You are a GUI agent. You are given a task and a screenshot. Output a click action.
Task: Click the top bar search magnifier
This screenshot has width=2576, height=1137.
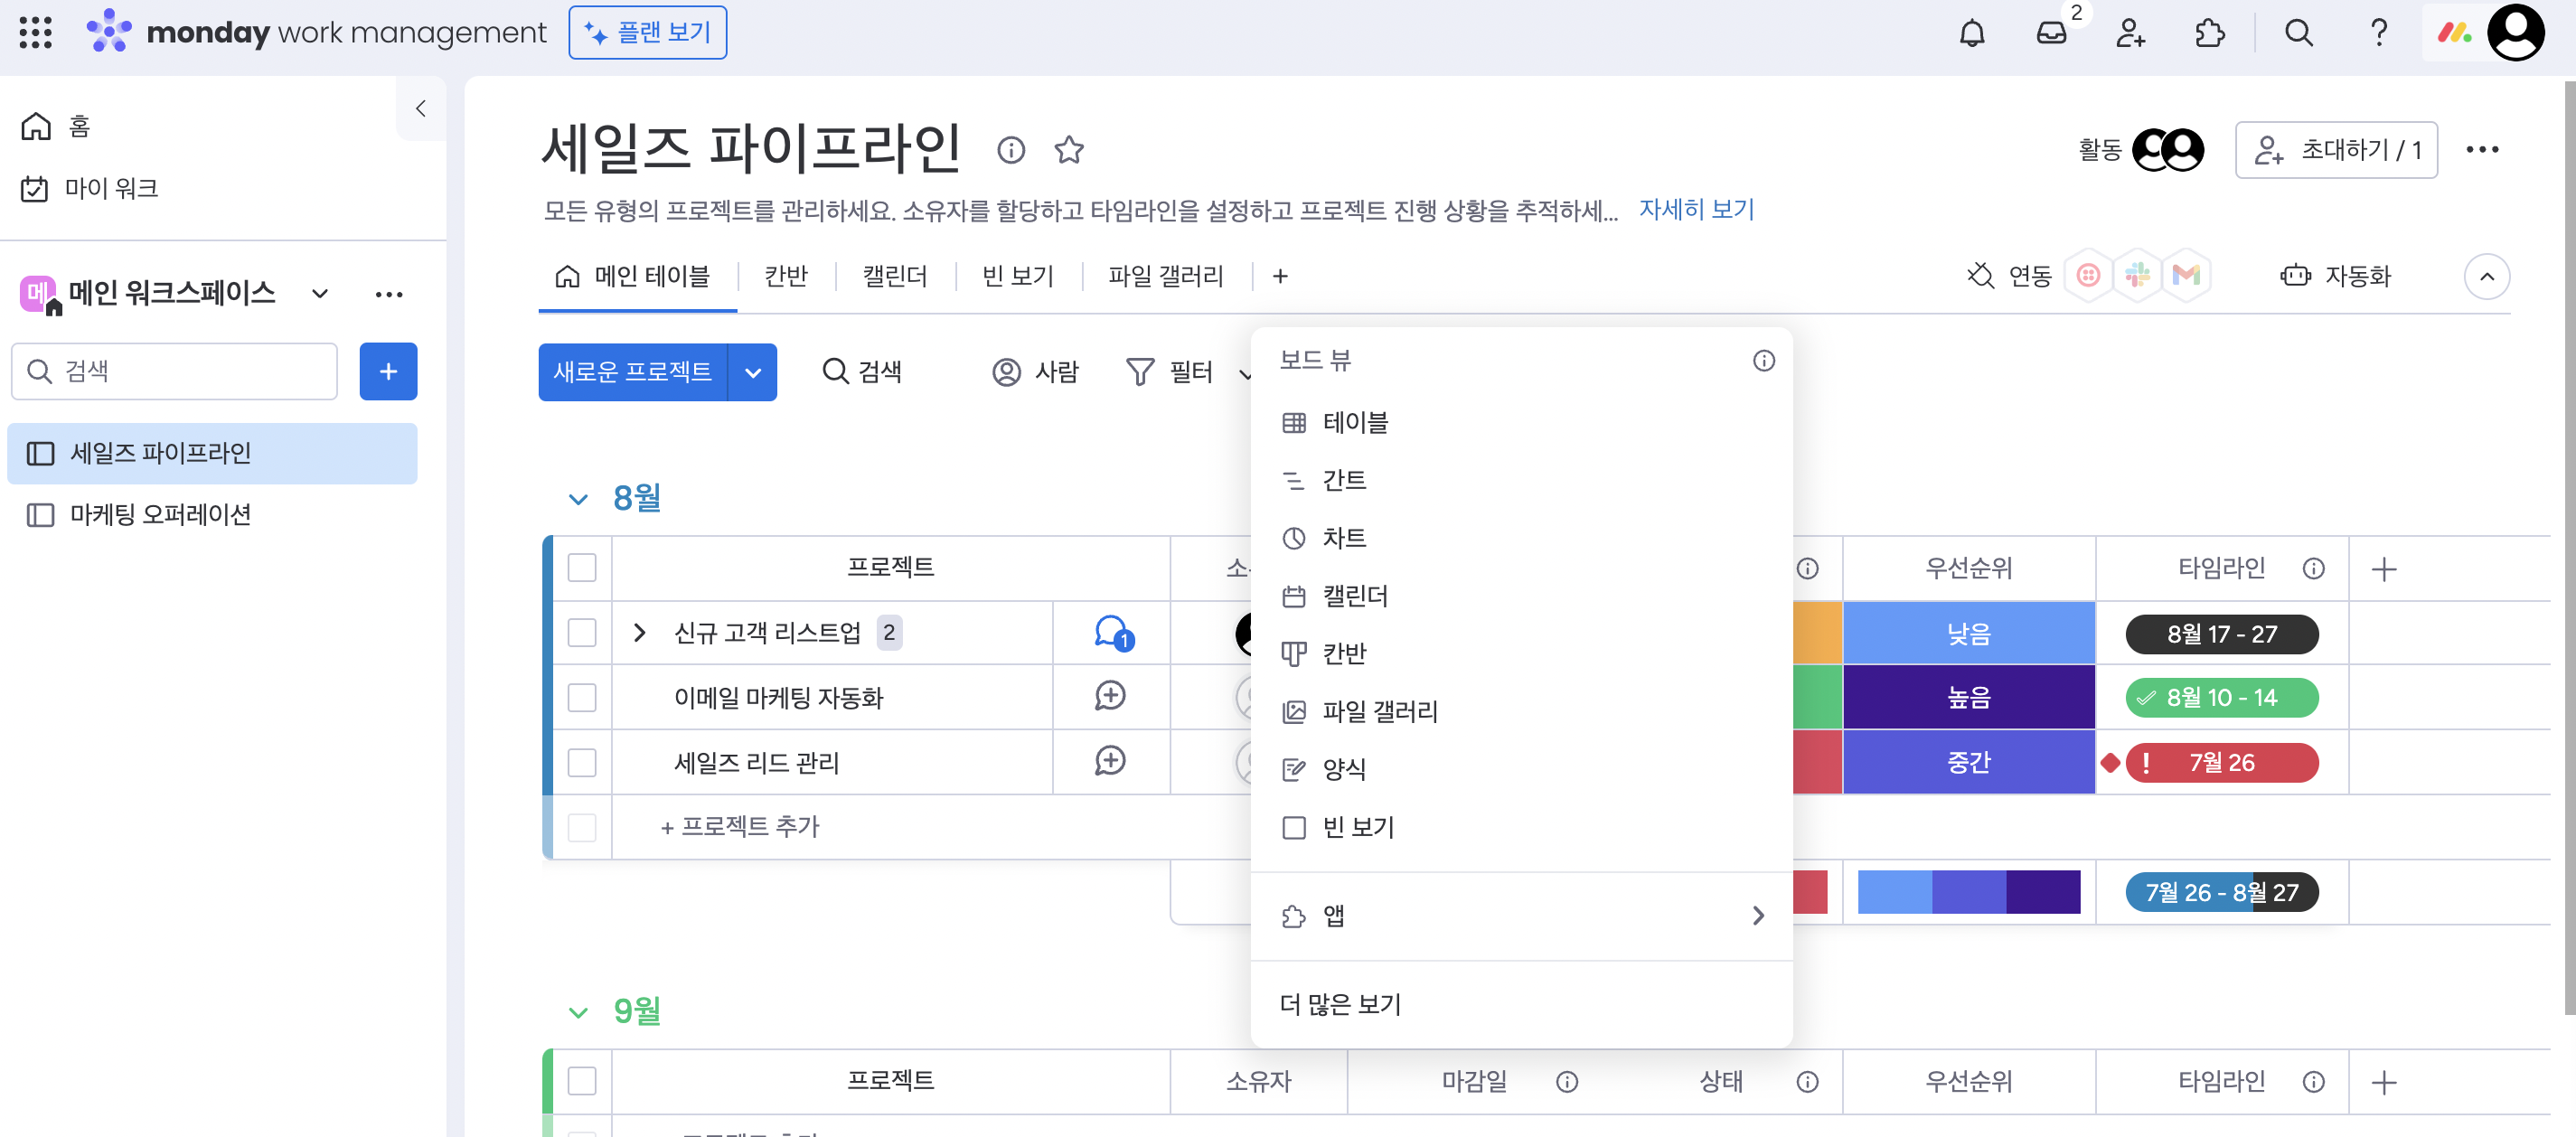point(2298,33)
